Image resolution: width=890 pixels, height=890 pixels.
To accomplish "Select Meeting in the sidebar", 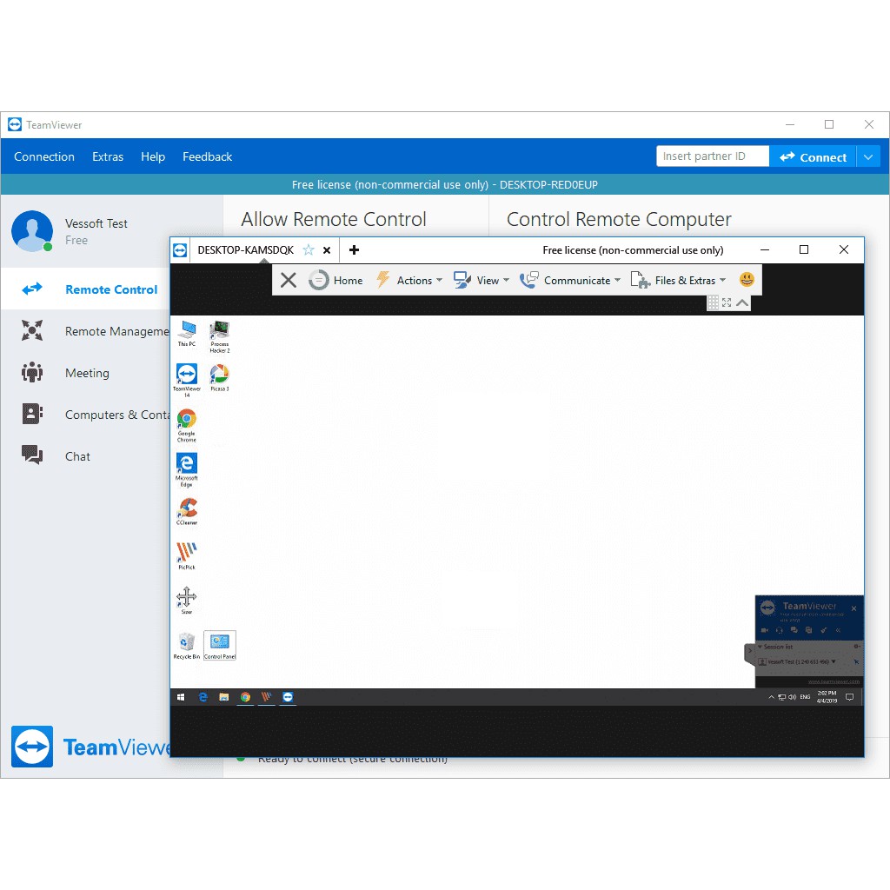I will click(x=87, y=373).
